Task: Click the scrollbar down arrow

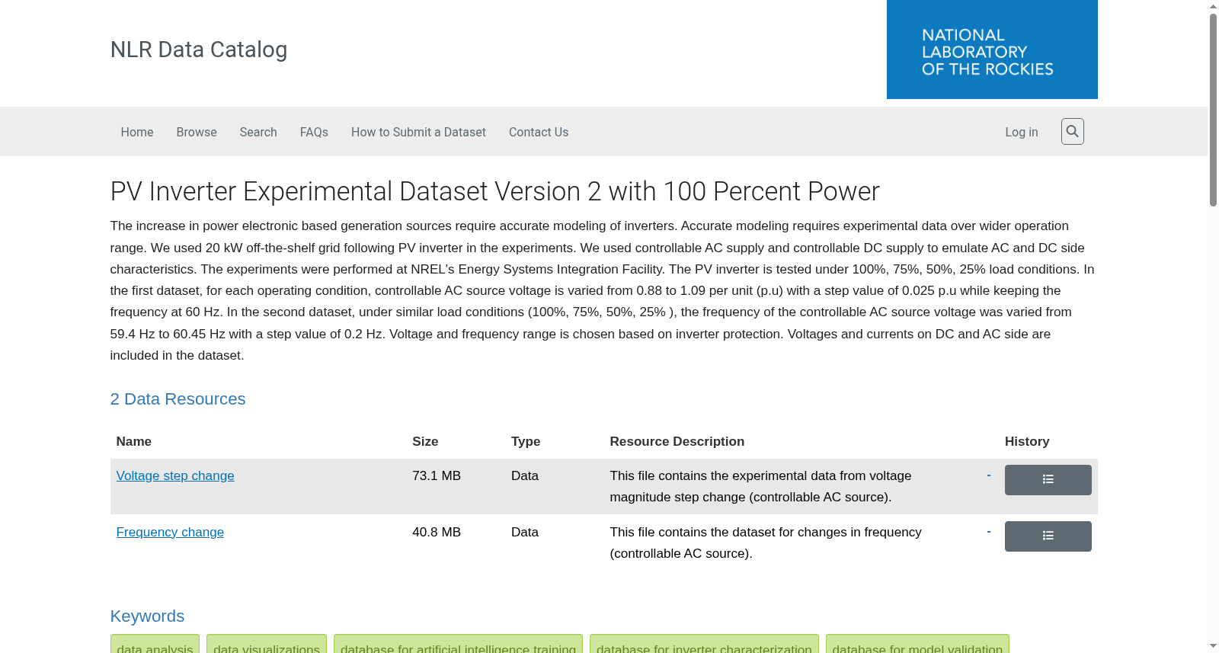Action: click(1213, 647)
